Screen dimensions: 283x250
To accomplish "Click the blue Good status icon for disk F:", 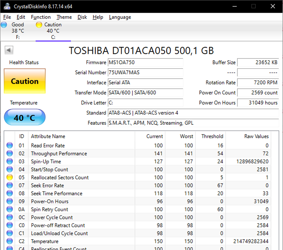I will point(4,25).
